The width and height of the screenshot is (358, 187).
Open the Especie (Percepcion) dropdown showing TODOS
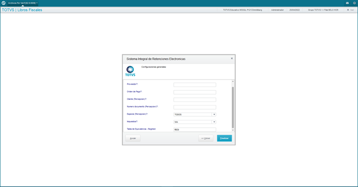195,115
